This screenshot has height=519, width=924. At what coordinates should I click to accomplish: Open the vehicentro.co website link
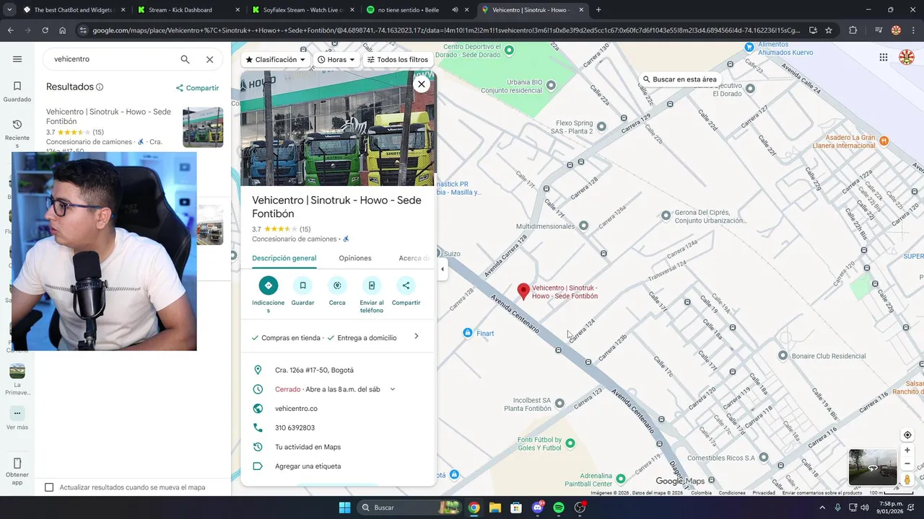[x=296, y=409]
